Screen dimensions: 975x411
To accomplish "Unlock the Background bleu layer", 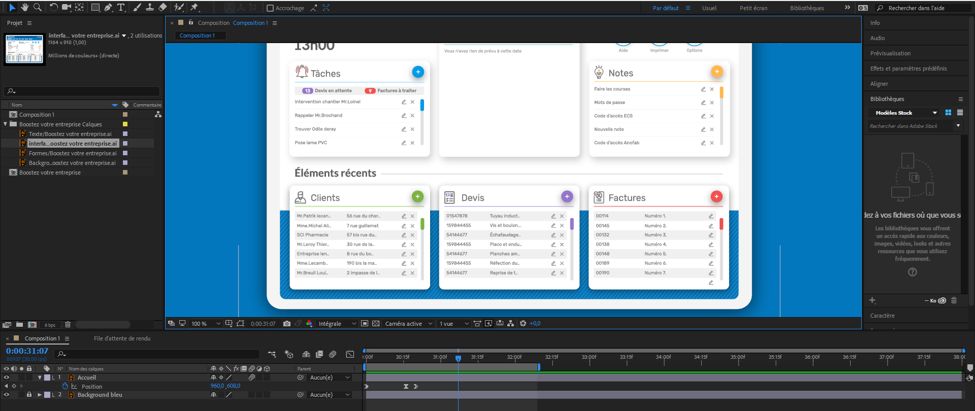I will click(x=29, y=395).
